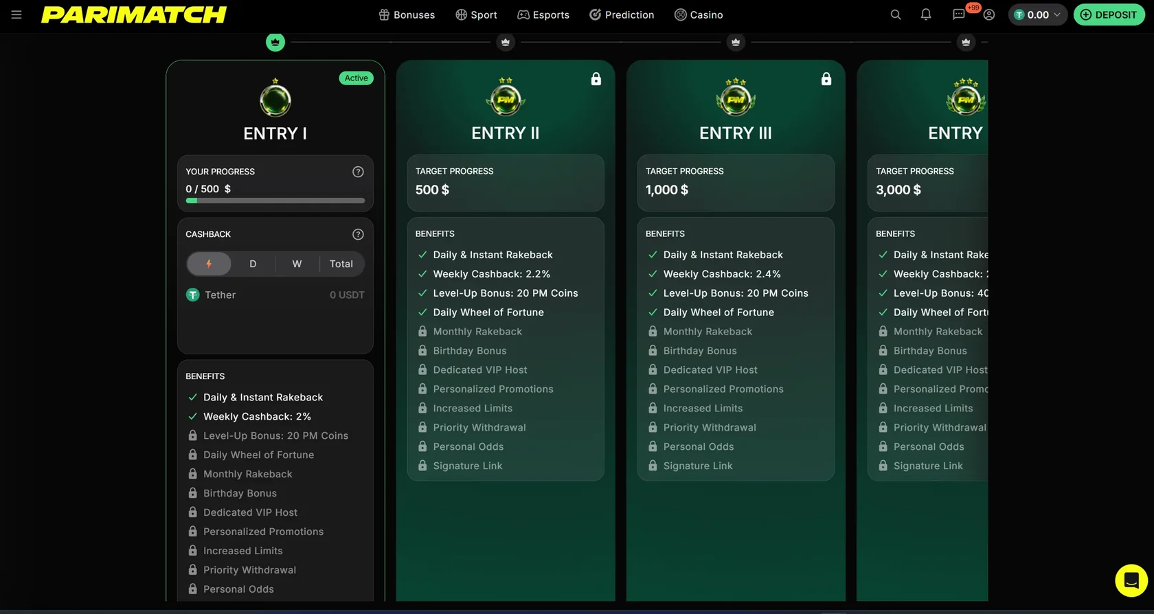Expand the 0.00 balance currency dropdown
The height and width of the screenshot is (614, 1154).
(1038, 14)
